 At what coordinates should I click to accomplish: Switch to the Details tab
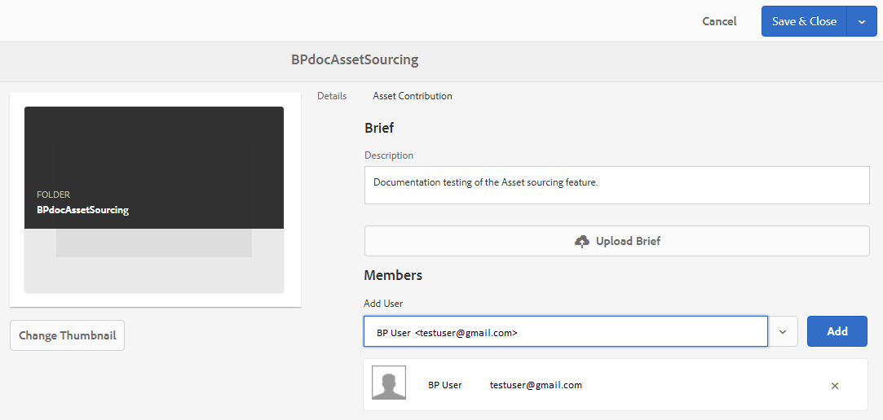(x=332, y=96)
